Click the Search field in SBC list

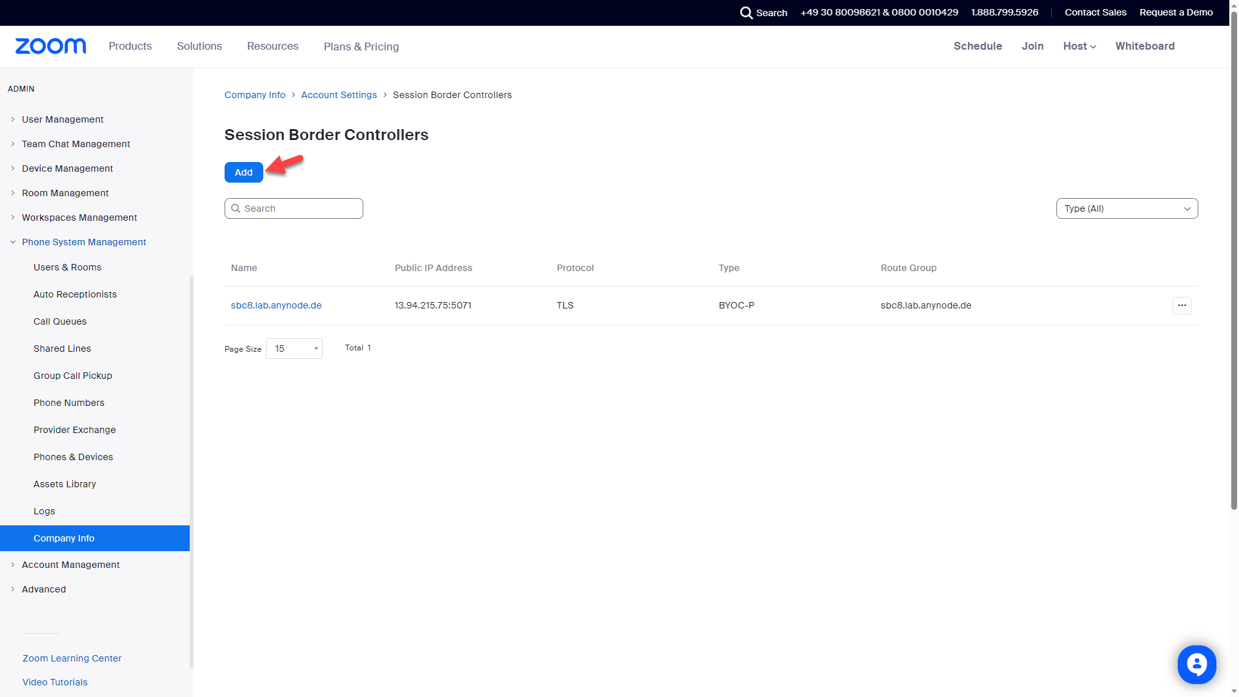[294, 208]
